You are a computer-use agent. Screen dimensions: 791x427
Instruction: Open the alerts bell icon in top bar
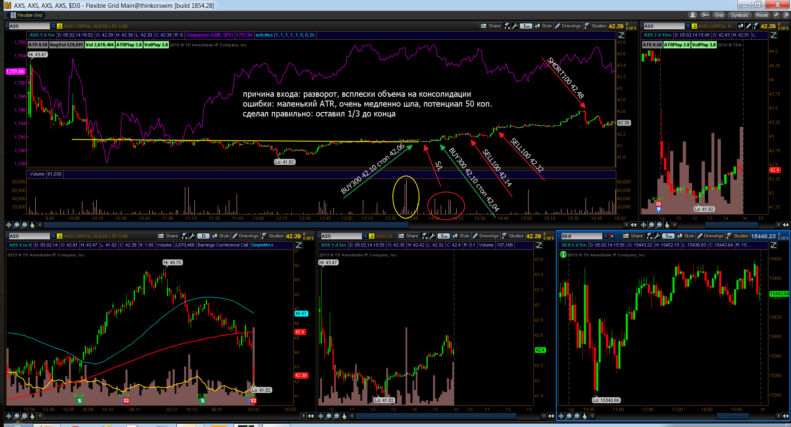tap(693, 15)
